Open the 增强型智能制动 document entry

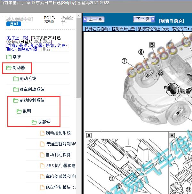[61, 144]
